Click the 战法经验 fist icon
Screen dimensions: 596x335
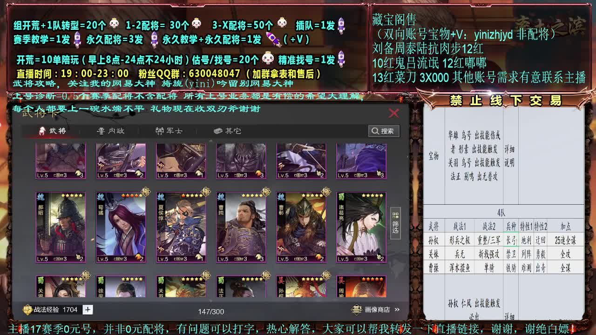tap(28, 309)
